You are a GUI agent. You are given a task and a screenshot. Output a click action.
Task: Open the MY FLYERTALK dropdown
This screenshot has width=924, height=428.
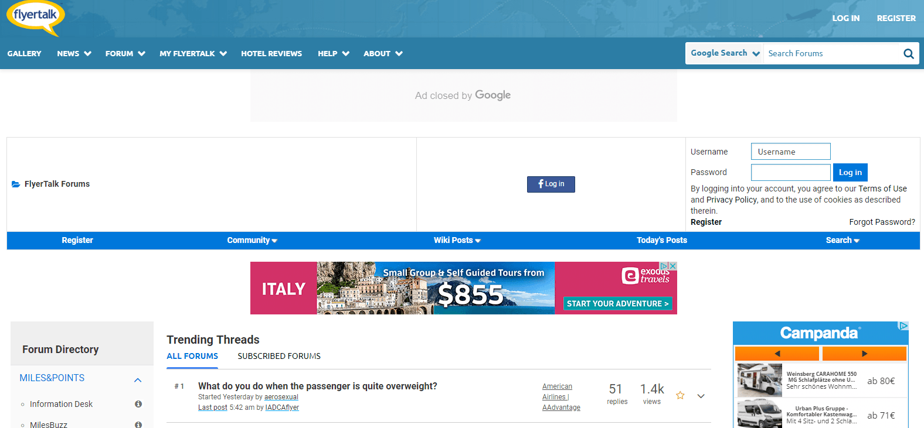193,53
